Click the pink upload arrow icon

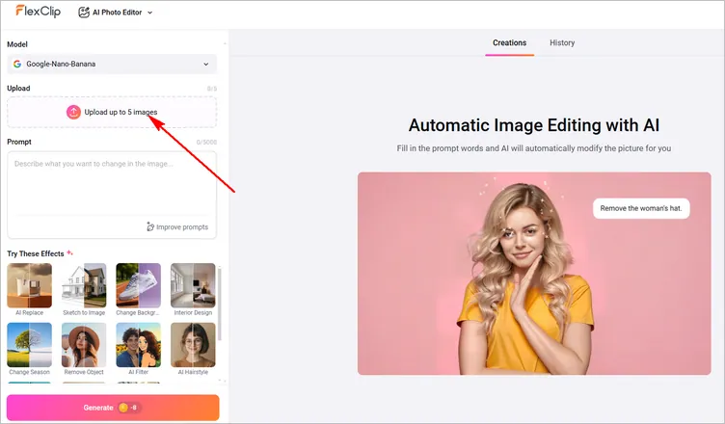pos(73,112)
